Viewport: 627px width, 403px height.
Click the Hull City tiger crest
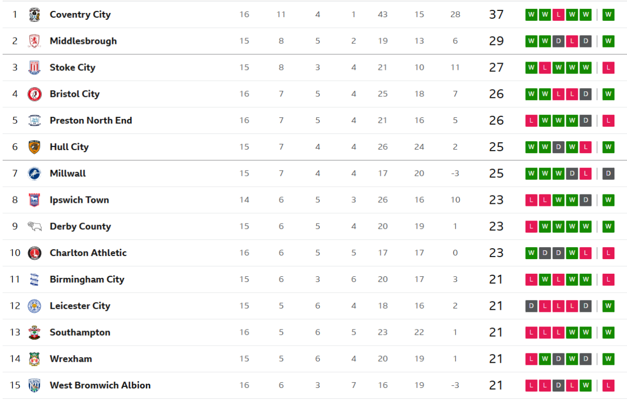pyautogui.click(x=34, y=147)
